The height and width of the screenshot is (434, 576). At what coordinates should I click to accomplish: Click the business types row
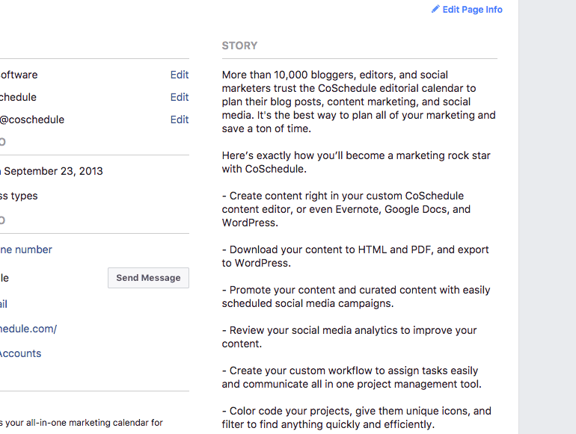pyautogui.click(x=19, y=196)
